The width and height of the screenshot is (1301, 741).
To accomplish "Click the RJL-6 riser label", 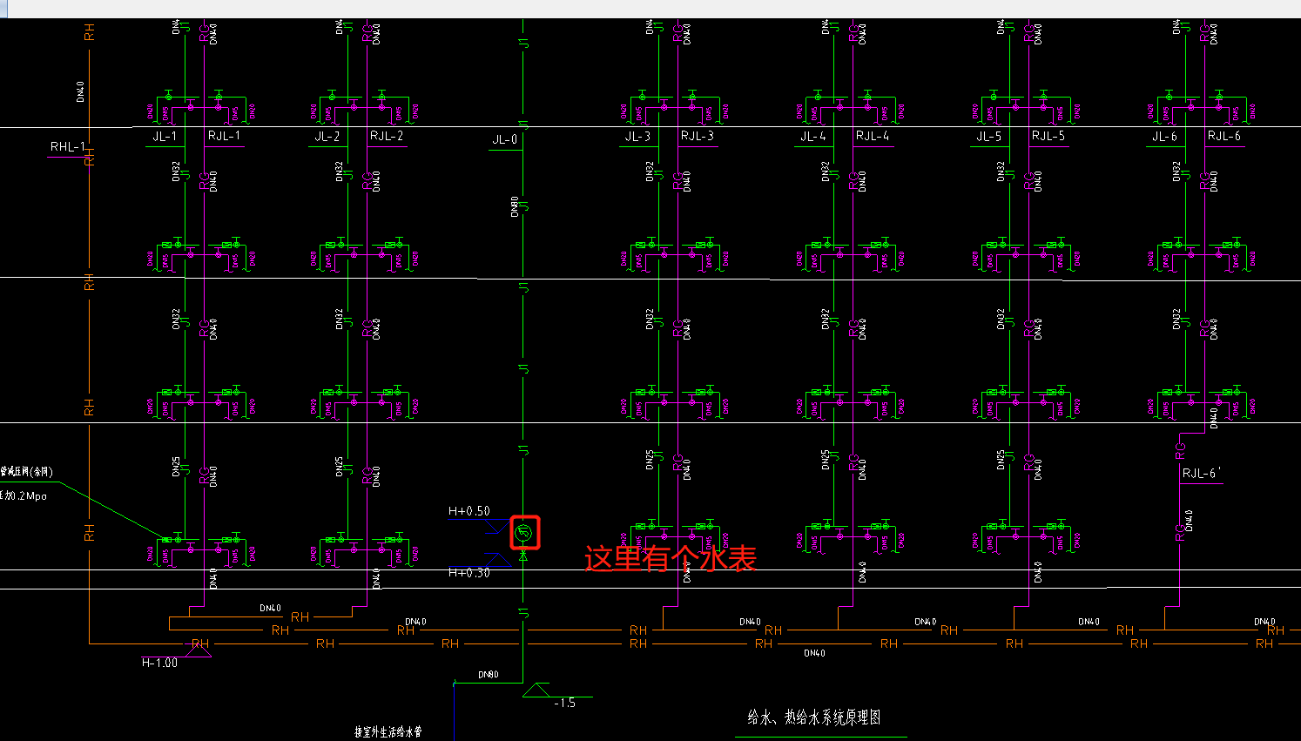I will [x=1224, y=136].
